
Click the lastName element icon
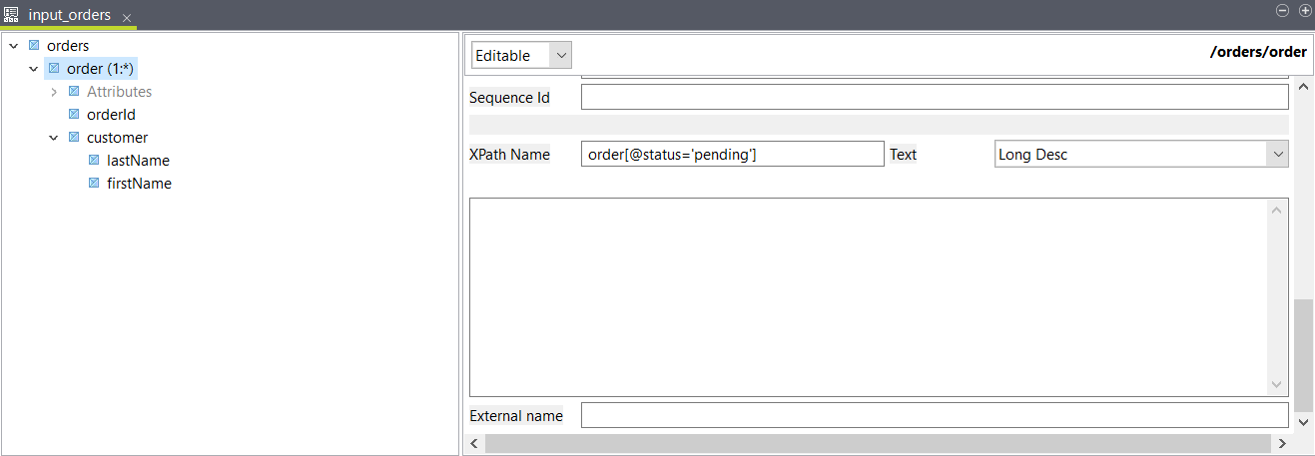tap(94, 161)
